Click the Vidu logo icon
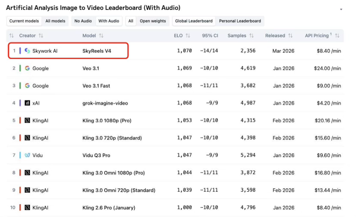 tap(27, 155)
